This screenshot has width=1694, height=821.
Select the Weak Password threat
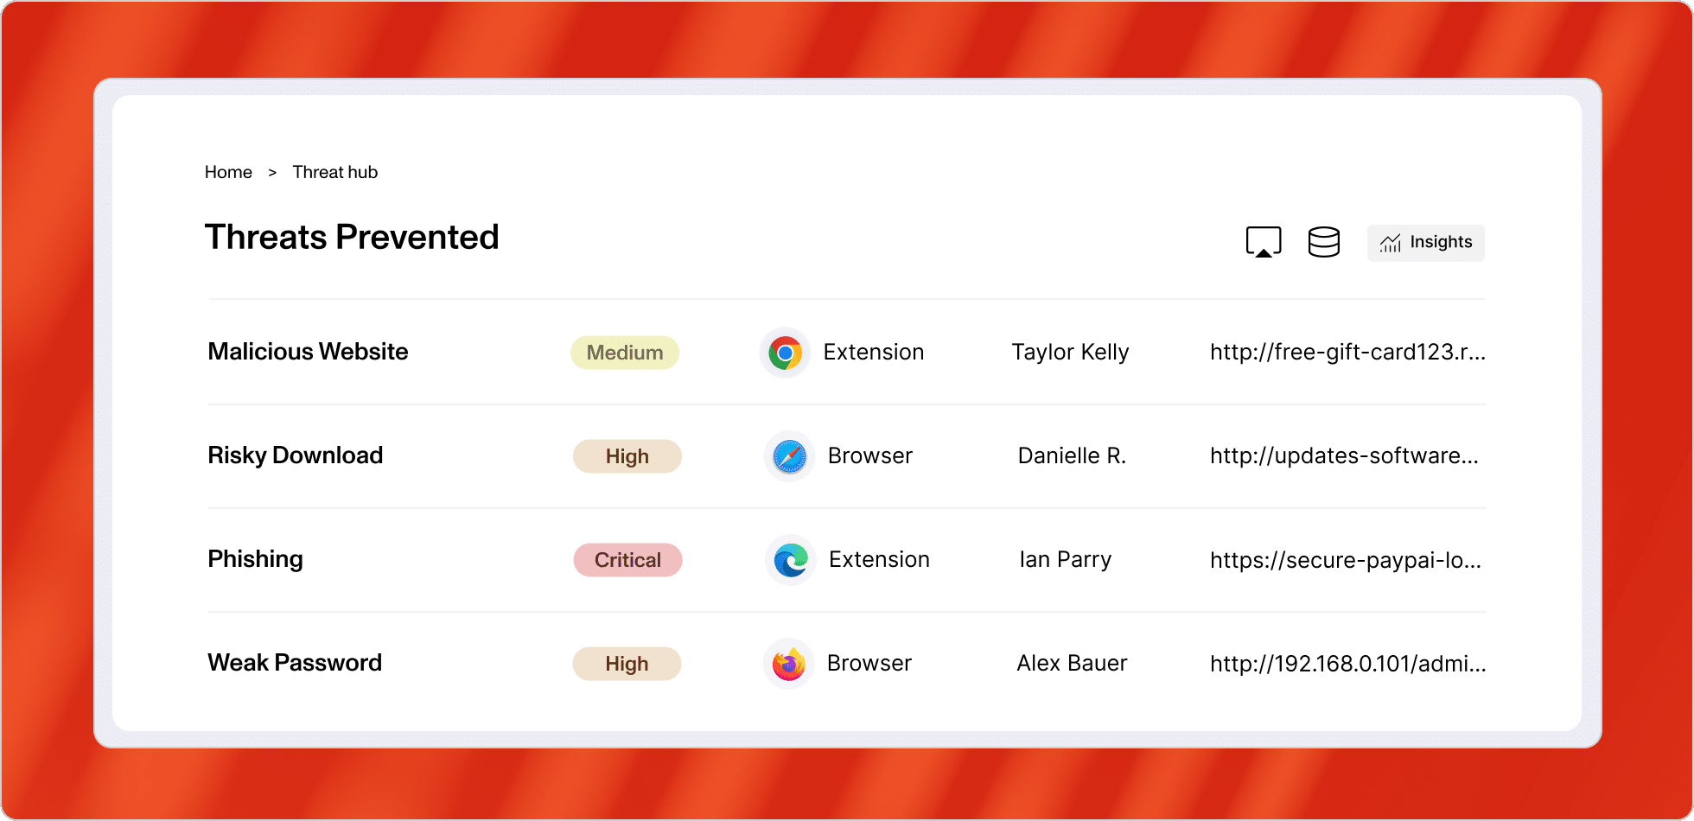coord(294,663)
